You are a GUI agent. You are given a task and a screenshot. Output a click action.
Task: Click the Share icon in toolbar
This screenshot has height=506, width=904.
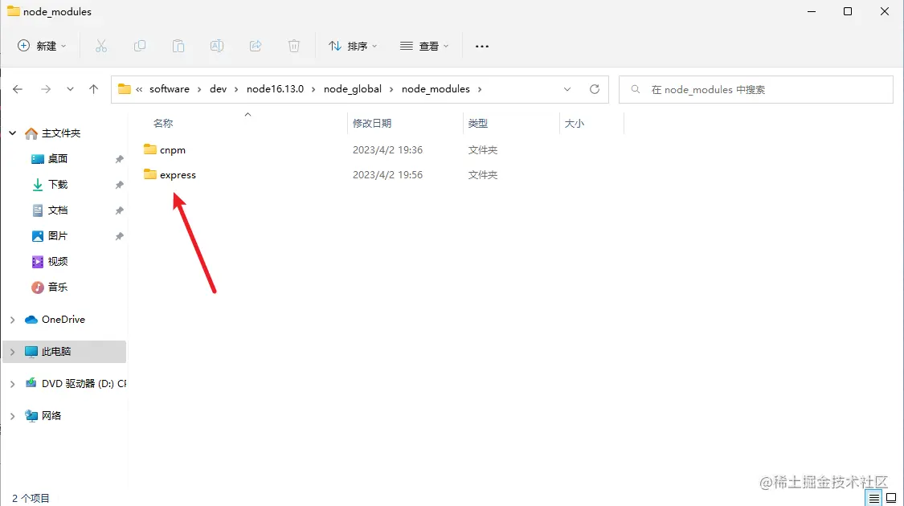click(256, 46)
